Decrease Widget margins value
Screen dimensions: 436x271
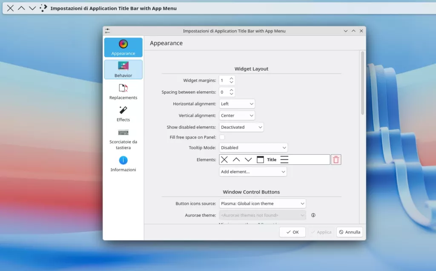(231, 82)
